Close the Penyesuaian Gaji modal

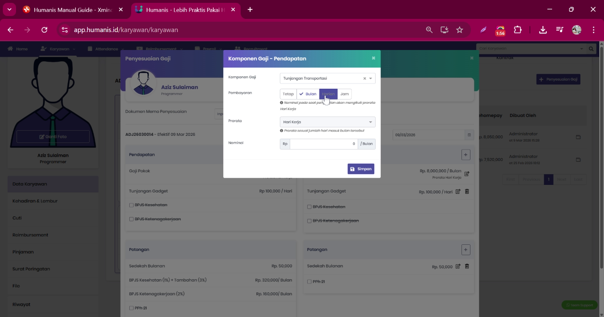471,58
